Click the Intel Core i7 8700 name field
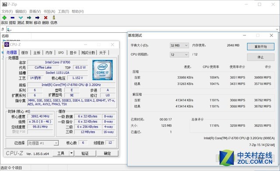 (58, 62)
